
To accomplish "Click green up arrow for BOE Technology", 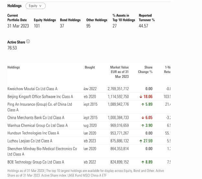I will 143,162.
